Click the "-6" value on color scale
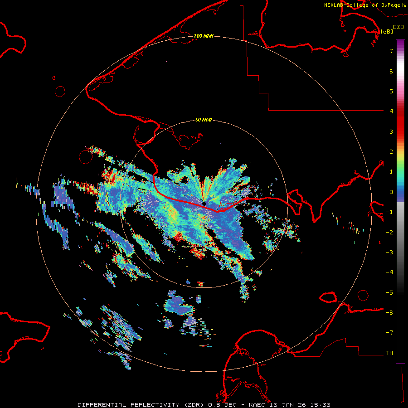Image resolution: width=408 pixels, height=408 pixels. click(389, 313)
